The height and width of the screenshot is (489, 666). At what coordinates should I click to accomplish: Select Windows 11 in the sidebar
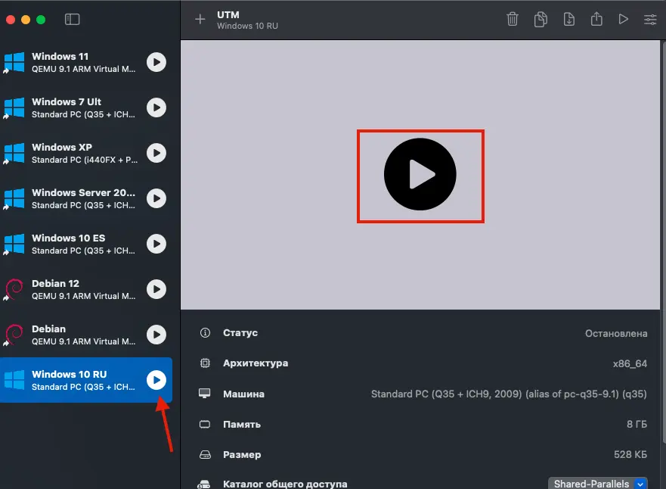point(85,62)
